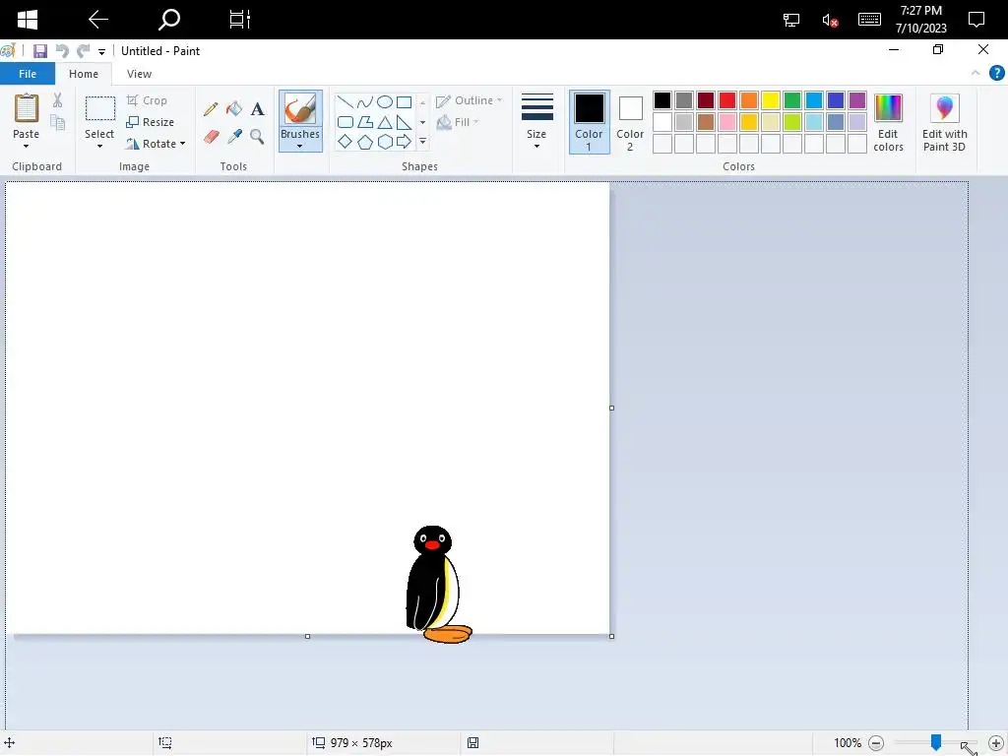Choose the Oval shape
Screen dimensions: 1008x756
[x=385, y=101]
